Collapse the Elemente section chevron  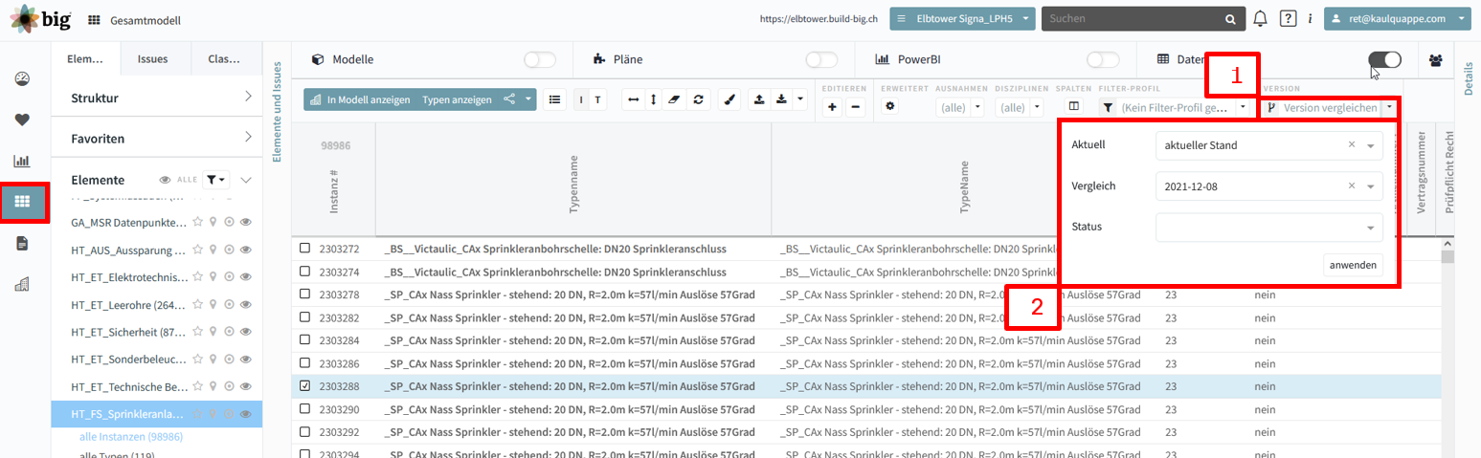click(x=246, y=180)
